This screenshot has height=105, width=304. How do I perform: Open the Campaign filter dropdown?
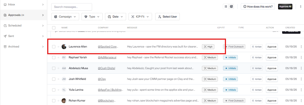(65, 17)
